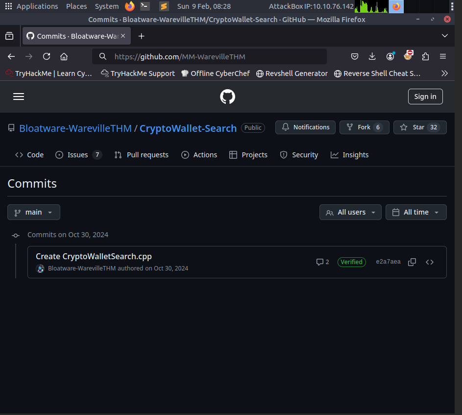
Task: Open the Reverse Shell Cheat S... bookmark
Action: [x=377, y=73]
